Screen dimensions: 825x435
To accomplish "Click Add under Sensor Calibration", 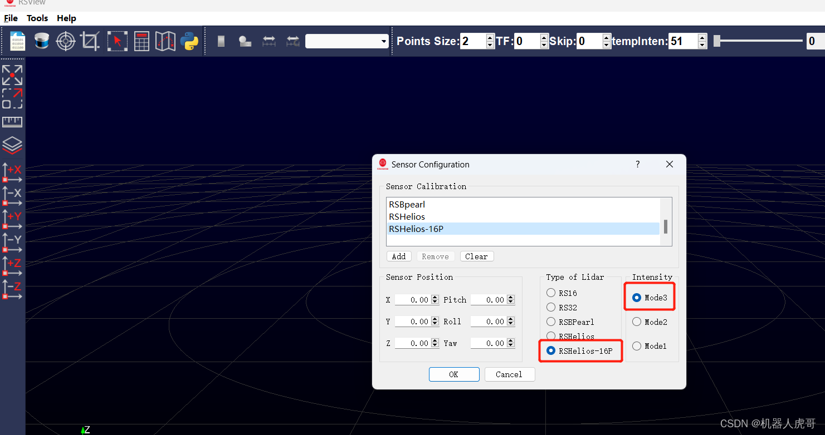I will (399, 256).
